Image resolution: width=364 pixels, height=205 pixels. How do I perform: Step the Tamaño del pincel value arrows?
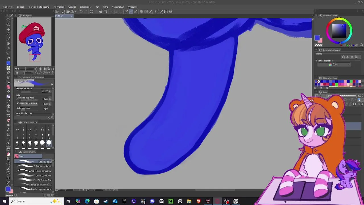pyautogui.click(x=47, y=91)
